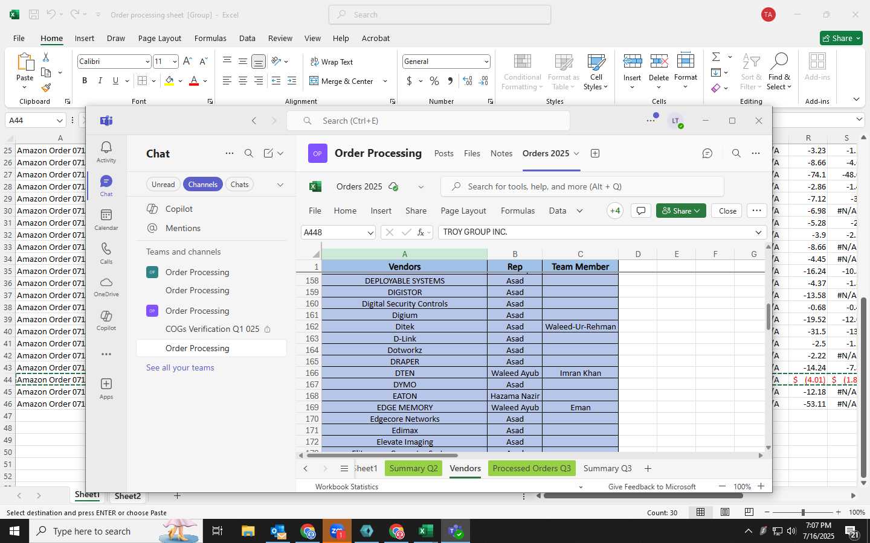This screenshot has width=870, height=543.
Task: Expand Merge & Center dropdown arrow
Action: [385, 81]
